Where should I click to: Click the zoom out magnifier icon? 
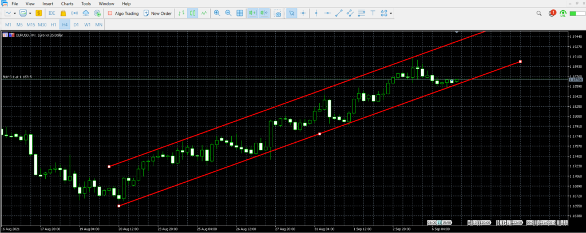tap(228, 13)
